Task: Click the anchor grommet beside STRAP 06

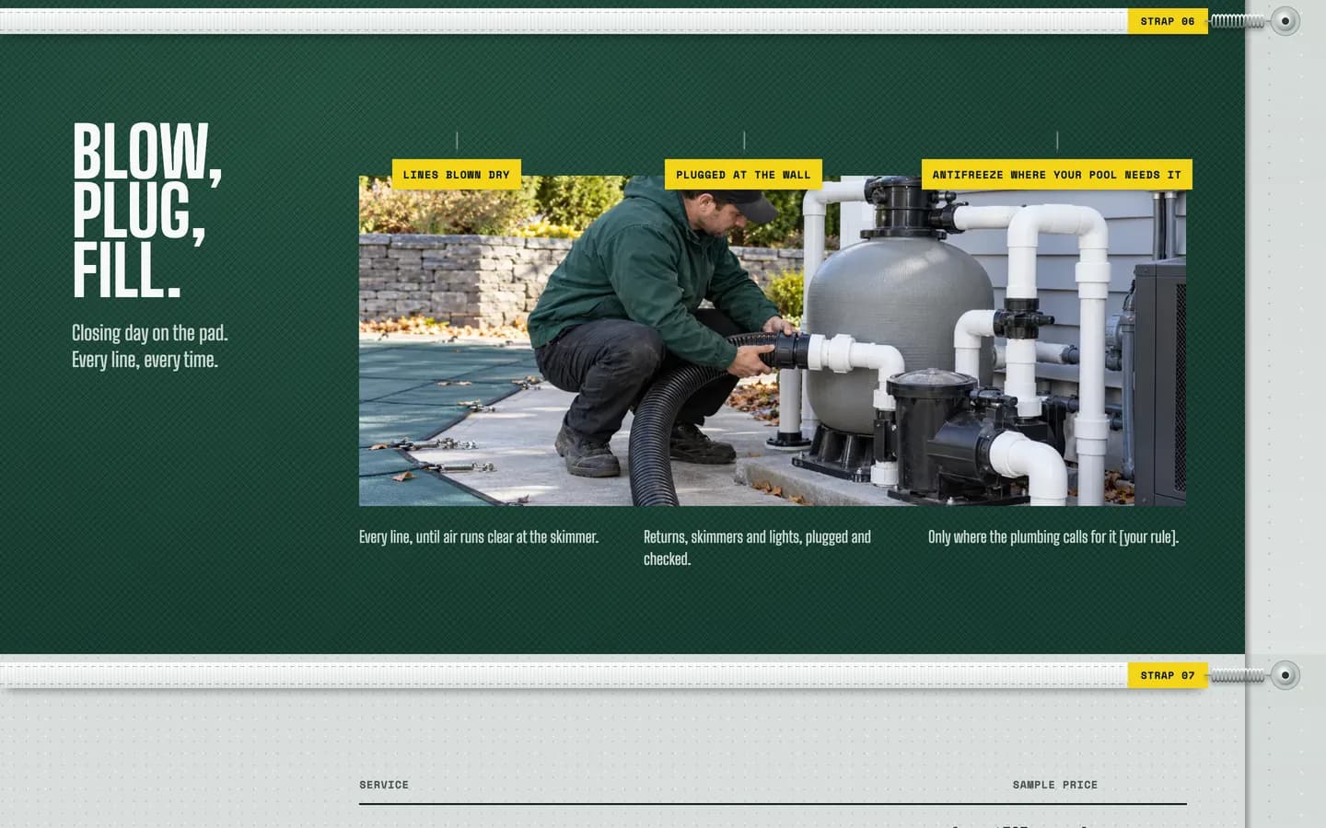Action: [1285, 21]
